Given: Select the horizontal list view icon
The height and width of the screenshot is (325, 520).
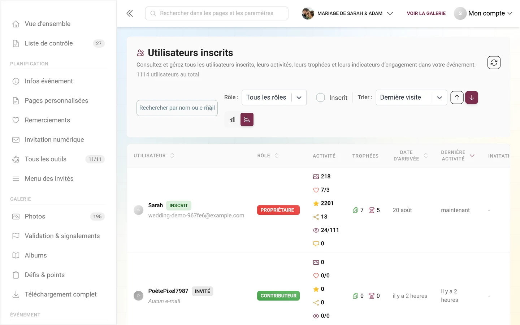Looking at the screenshot, I should [247, 120].
